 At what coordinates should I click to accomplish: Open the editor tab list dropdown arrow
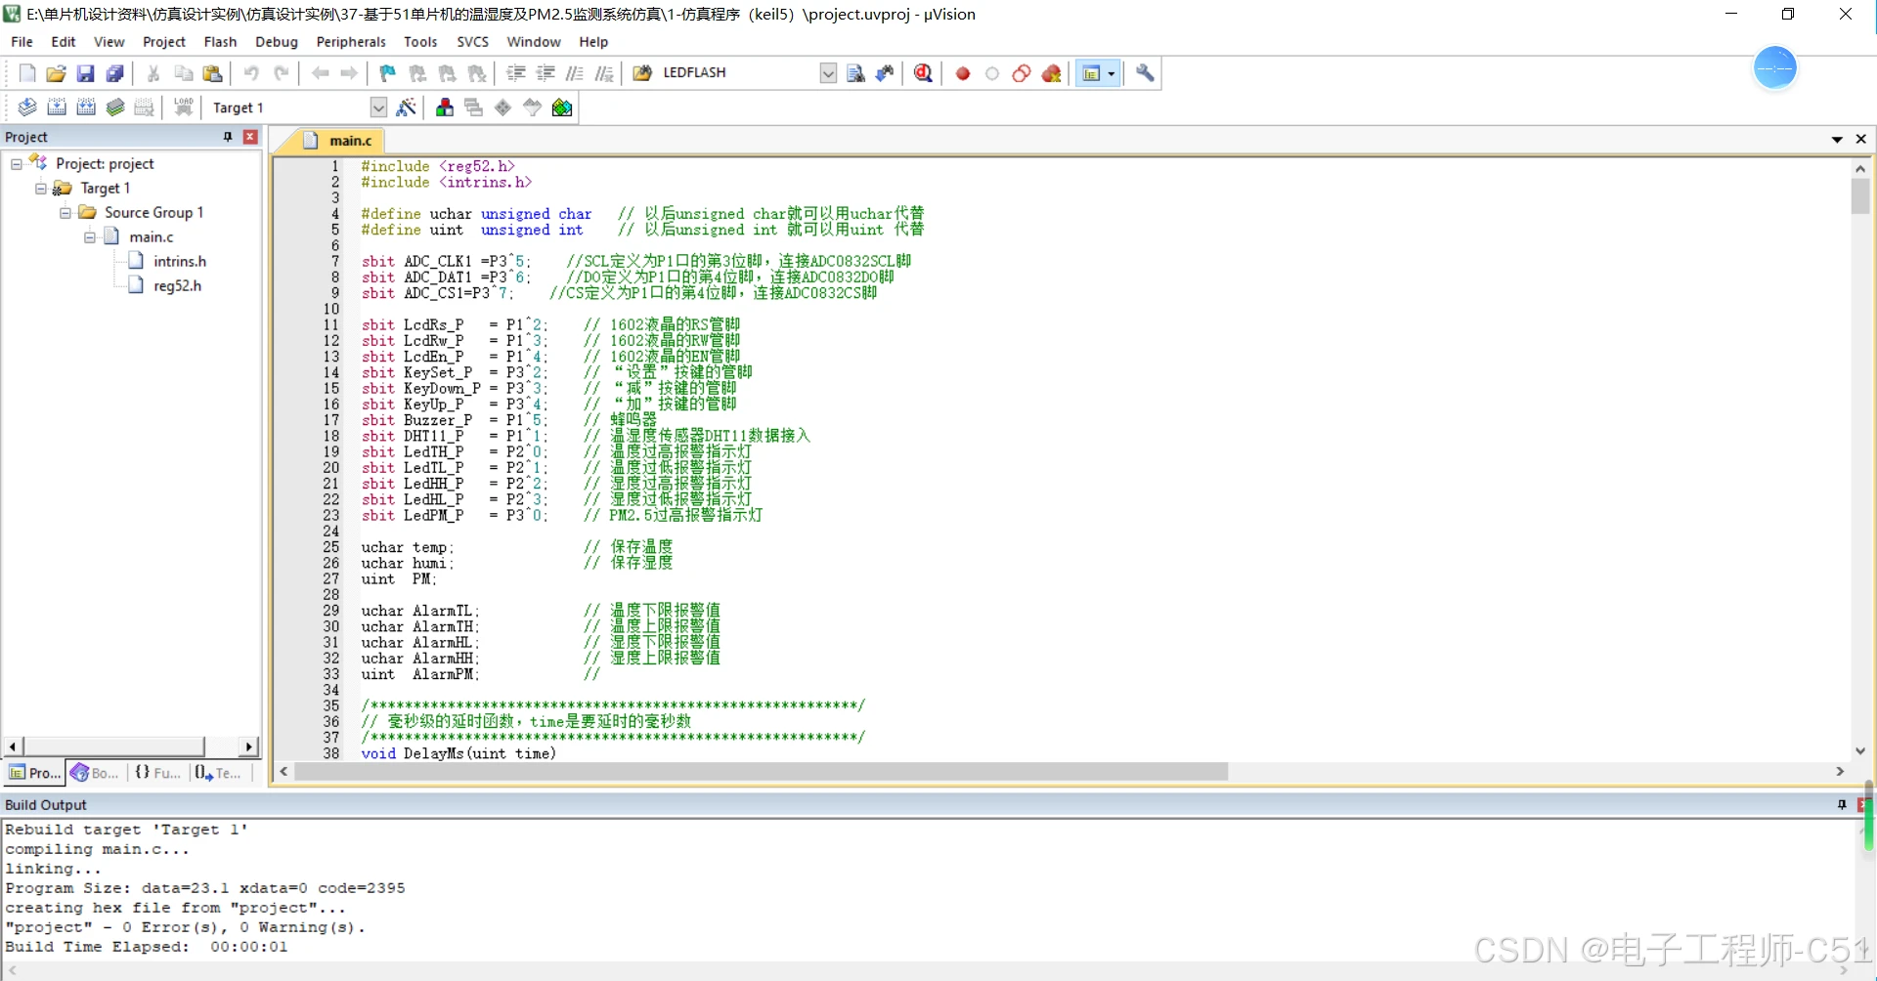point(1837,140)
